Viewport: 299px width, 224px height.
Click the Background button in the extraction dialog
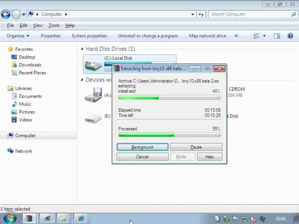[142, 147]
